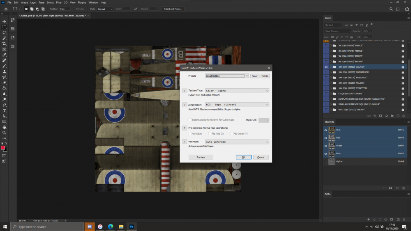Select the Lasso tool
411x231 pixels.
(5, 32)
